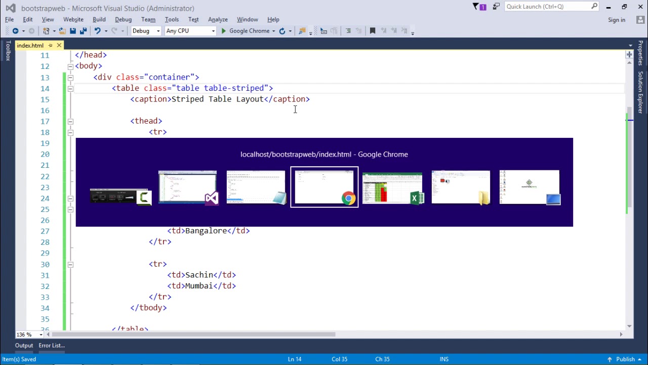Viewport: 648px width, 365px height.
Task: Click the Redo toolbar icon
Action: click(114, 31)
